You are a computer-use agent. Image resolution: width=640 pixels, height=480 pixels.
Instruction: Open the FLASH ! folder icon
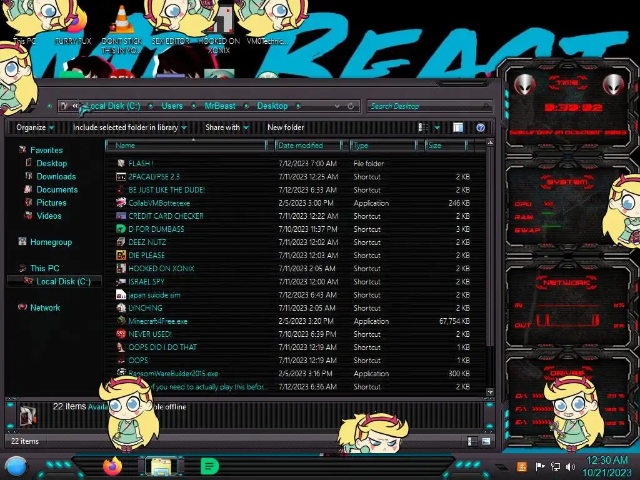tap(121, 163)
